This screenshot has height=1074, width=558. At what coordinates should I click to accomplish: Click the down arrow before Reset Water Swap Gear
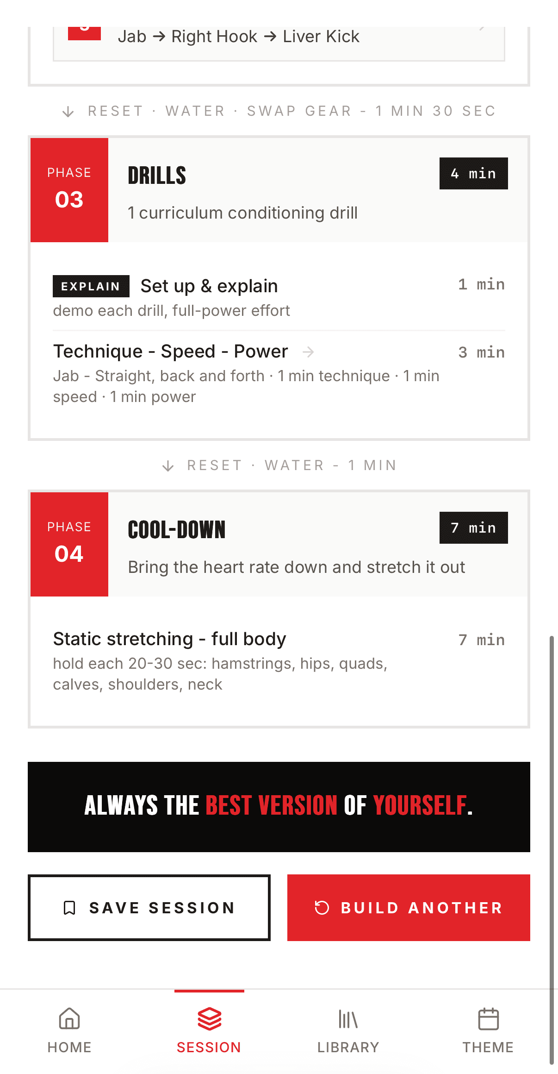[68, 112]
